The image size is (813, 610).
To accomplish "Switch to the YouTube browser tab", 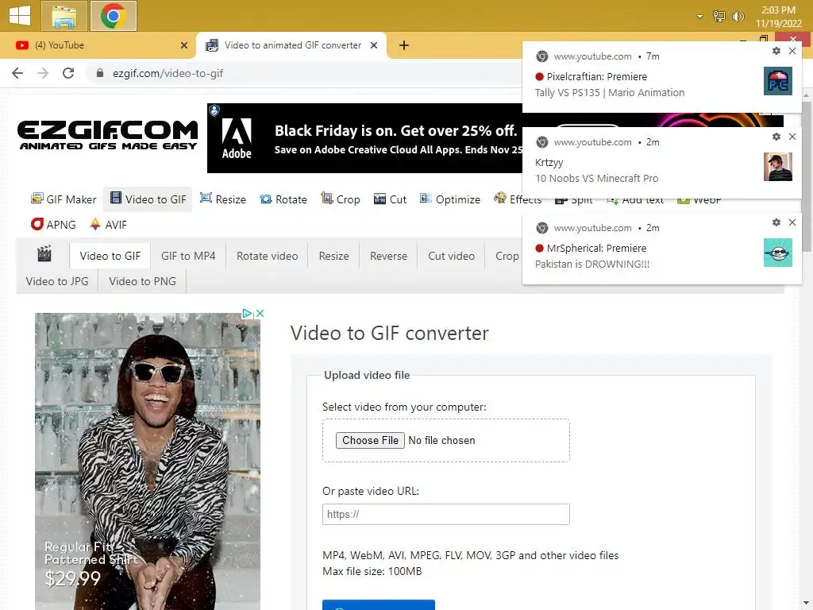I will click(98, 45).
